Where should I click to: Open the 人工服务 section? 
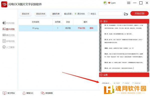(8, 47)
